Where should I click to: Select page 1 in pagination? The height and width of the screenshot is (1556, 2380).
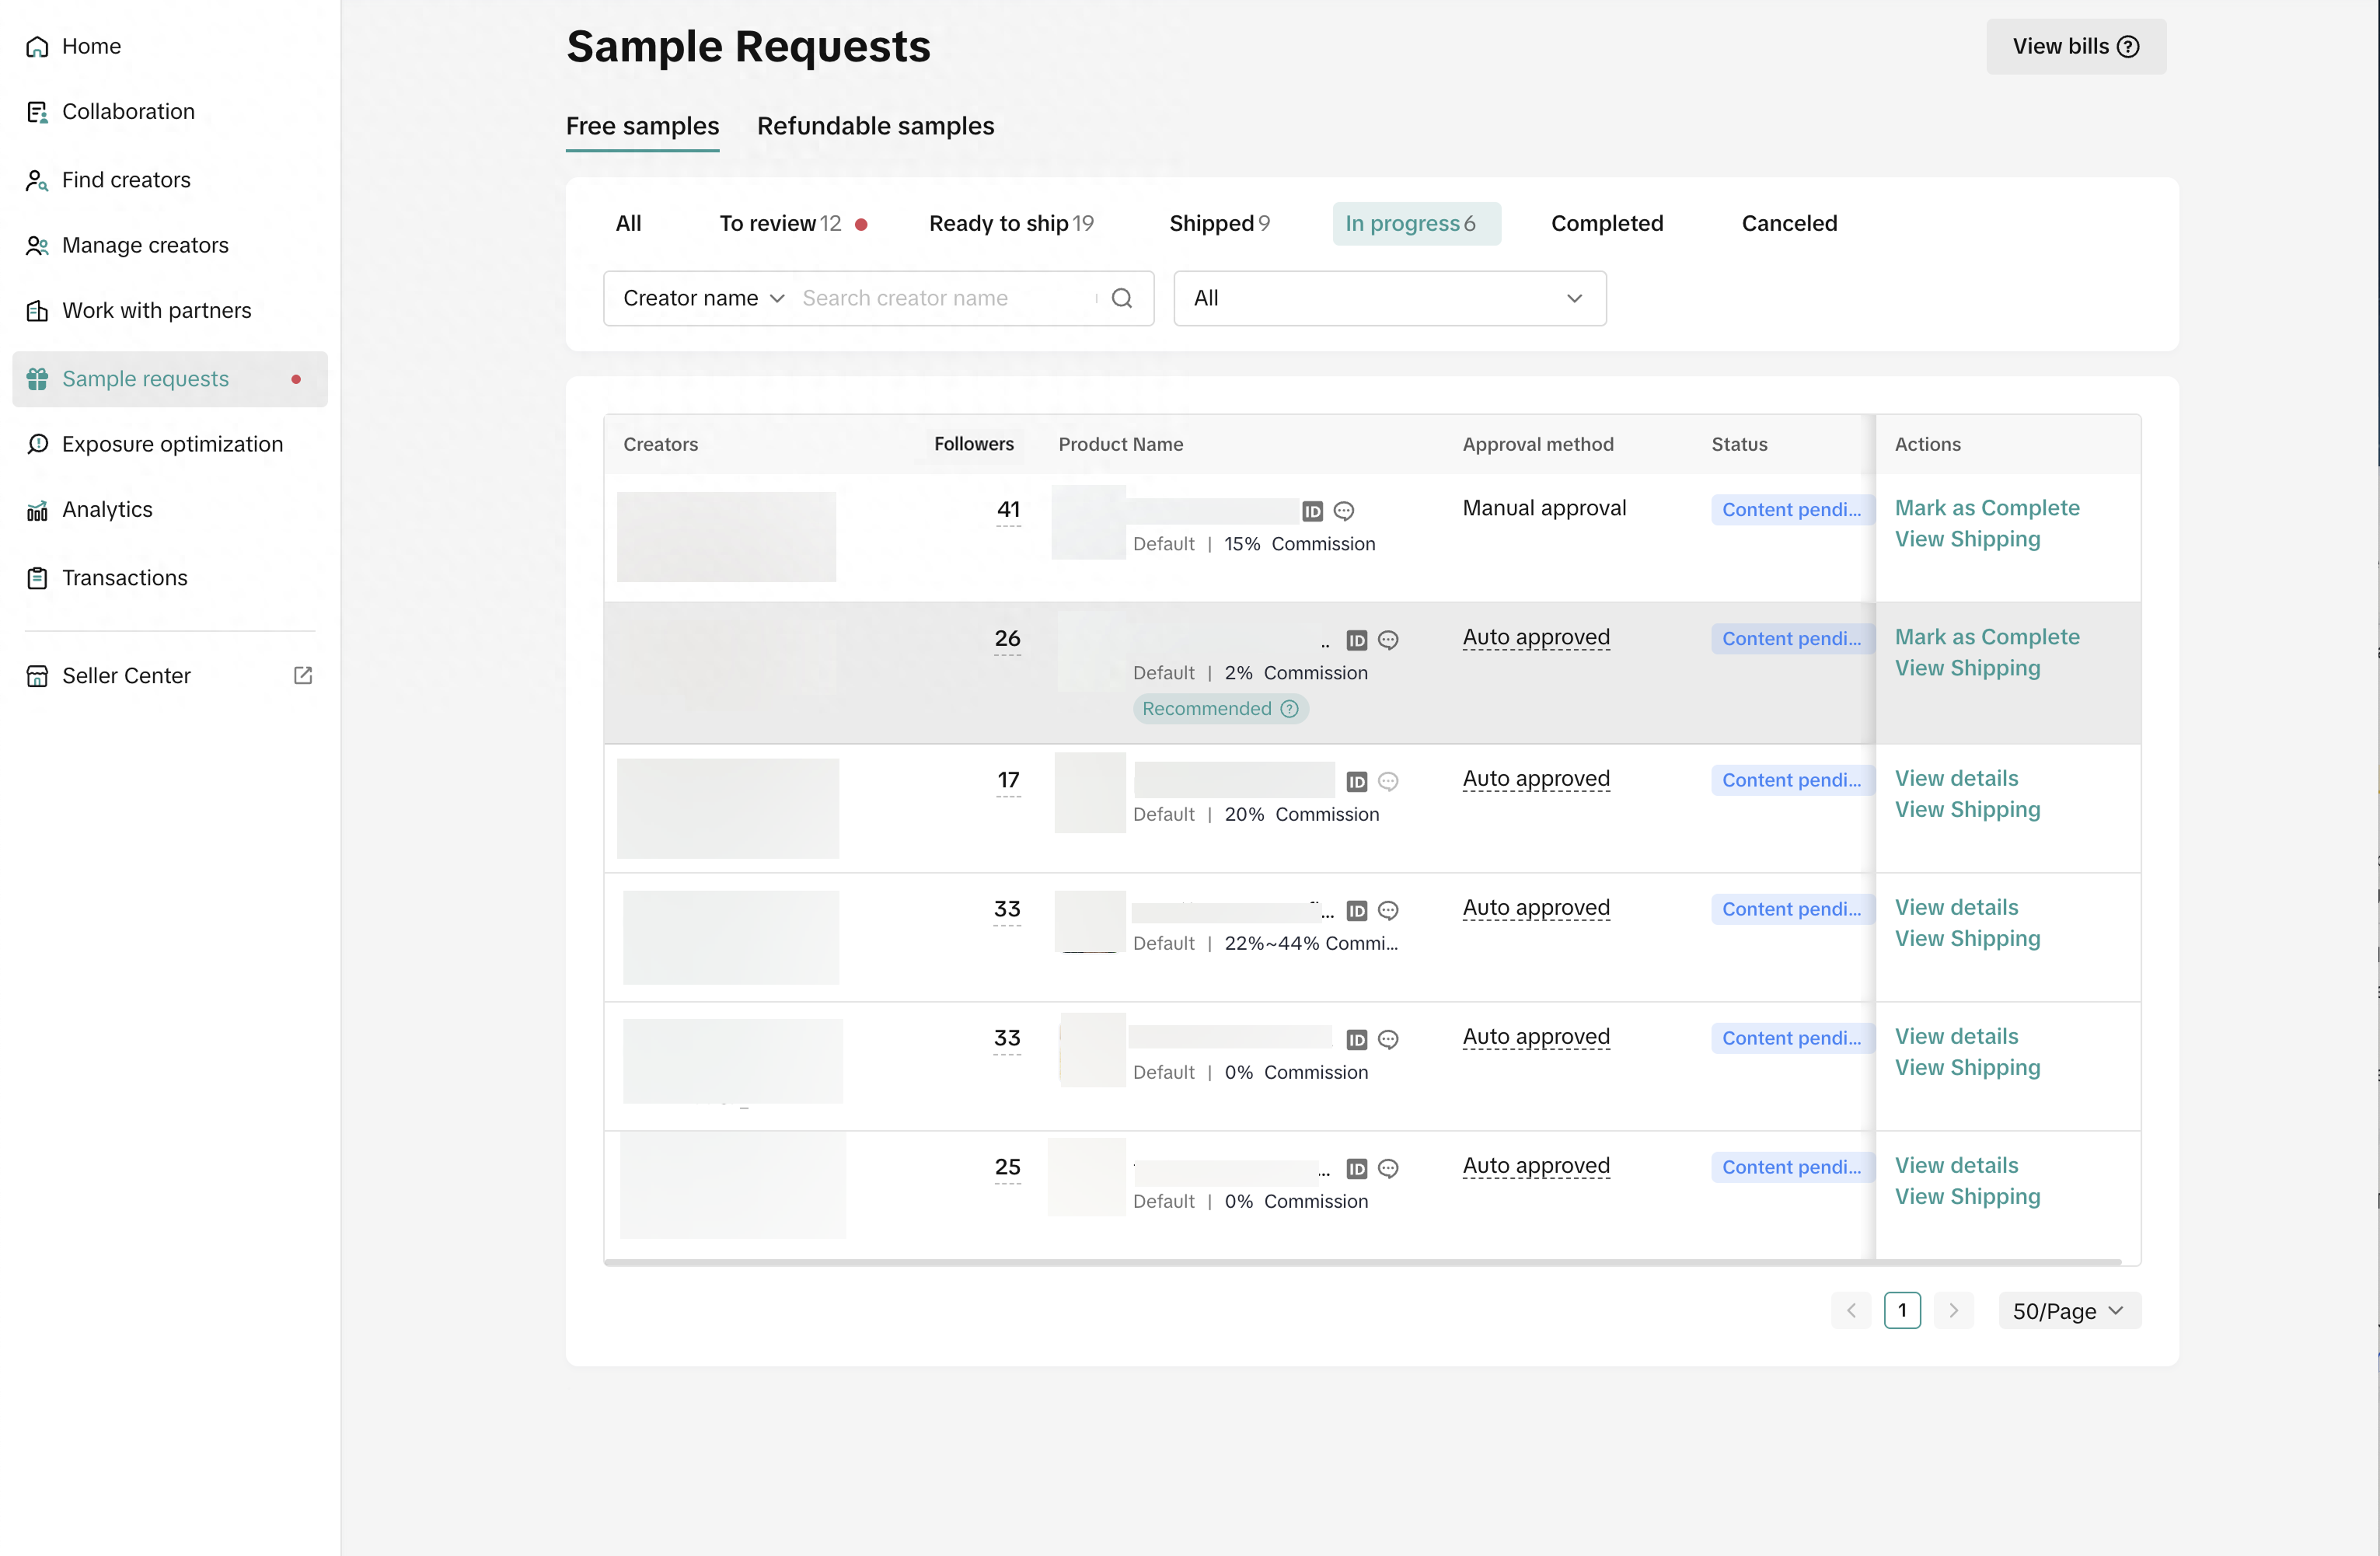click(1902, 1311)
